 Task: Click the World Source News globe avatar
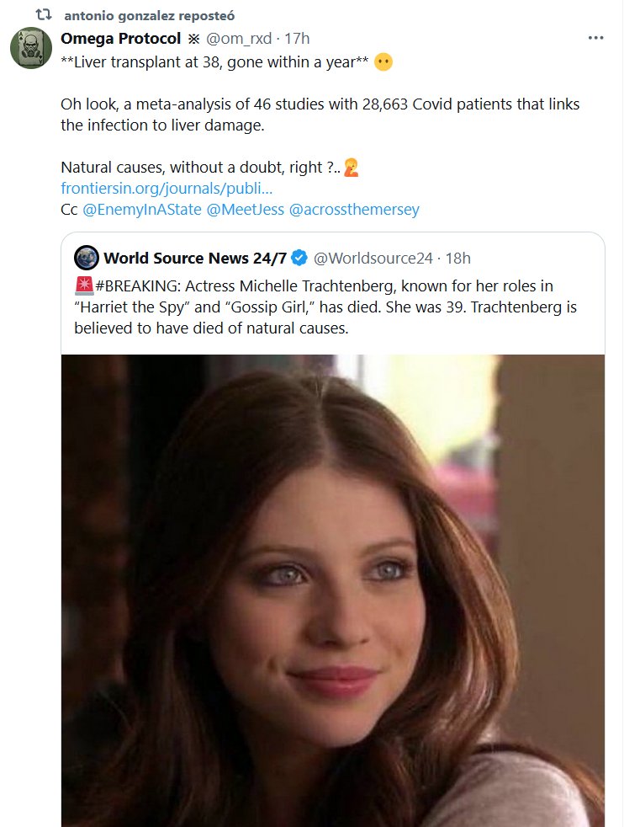(86, 257)
